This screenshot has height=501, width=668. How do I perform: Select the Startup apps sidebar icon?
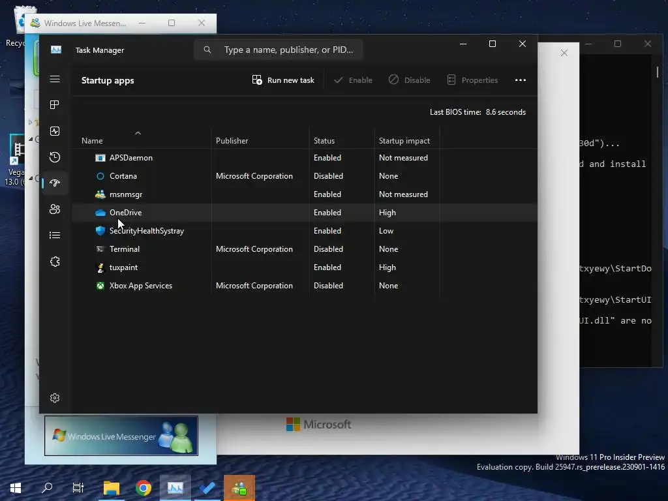(x=55, y=183)
